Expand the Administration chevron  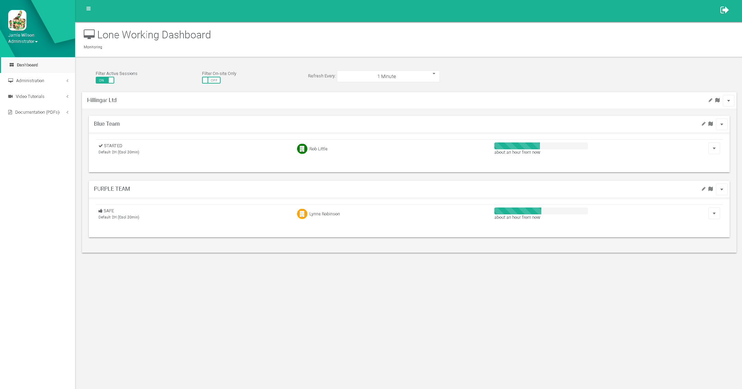pos(68,81)
